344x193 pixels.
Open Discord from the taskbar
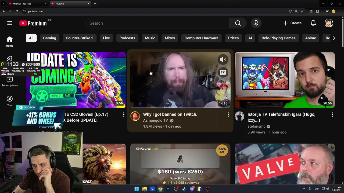pyautogui.click(x=192, y=189)
